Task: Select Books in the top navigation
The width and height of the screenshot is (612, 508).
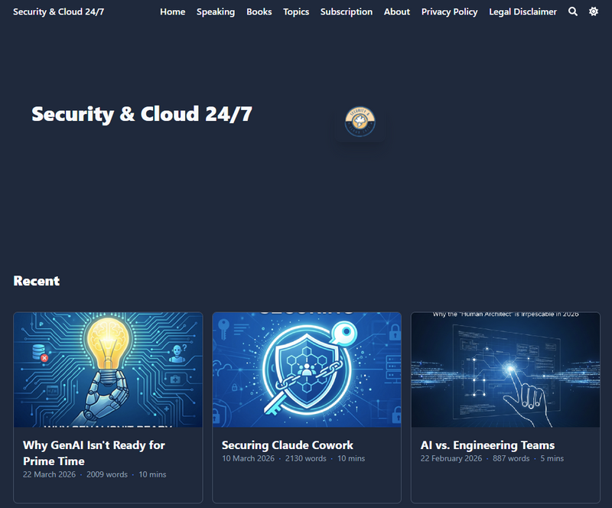Action: pyautogui.click(x=259, y=11)
